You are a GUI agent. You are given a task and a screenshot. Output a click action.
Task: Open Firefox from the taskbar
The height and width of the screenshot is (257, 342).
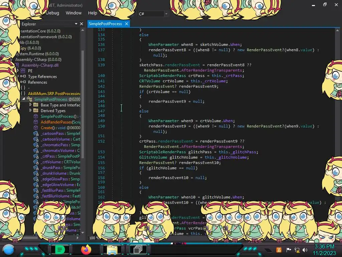86,249
